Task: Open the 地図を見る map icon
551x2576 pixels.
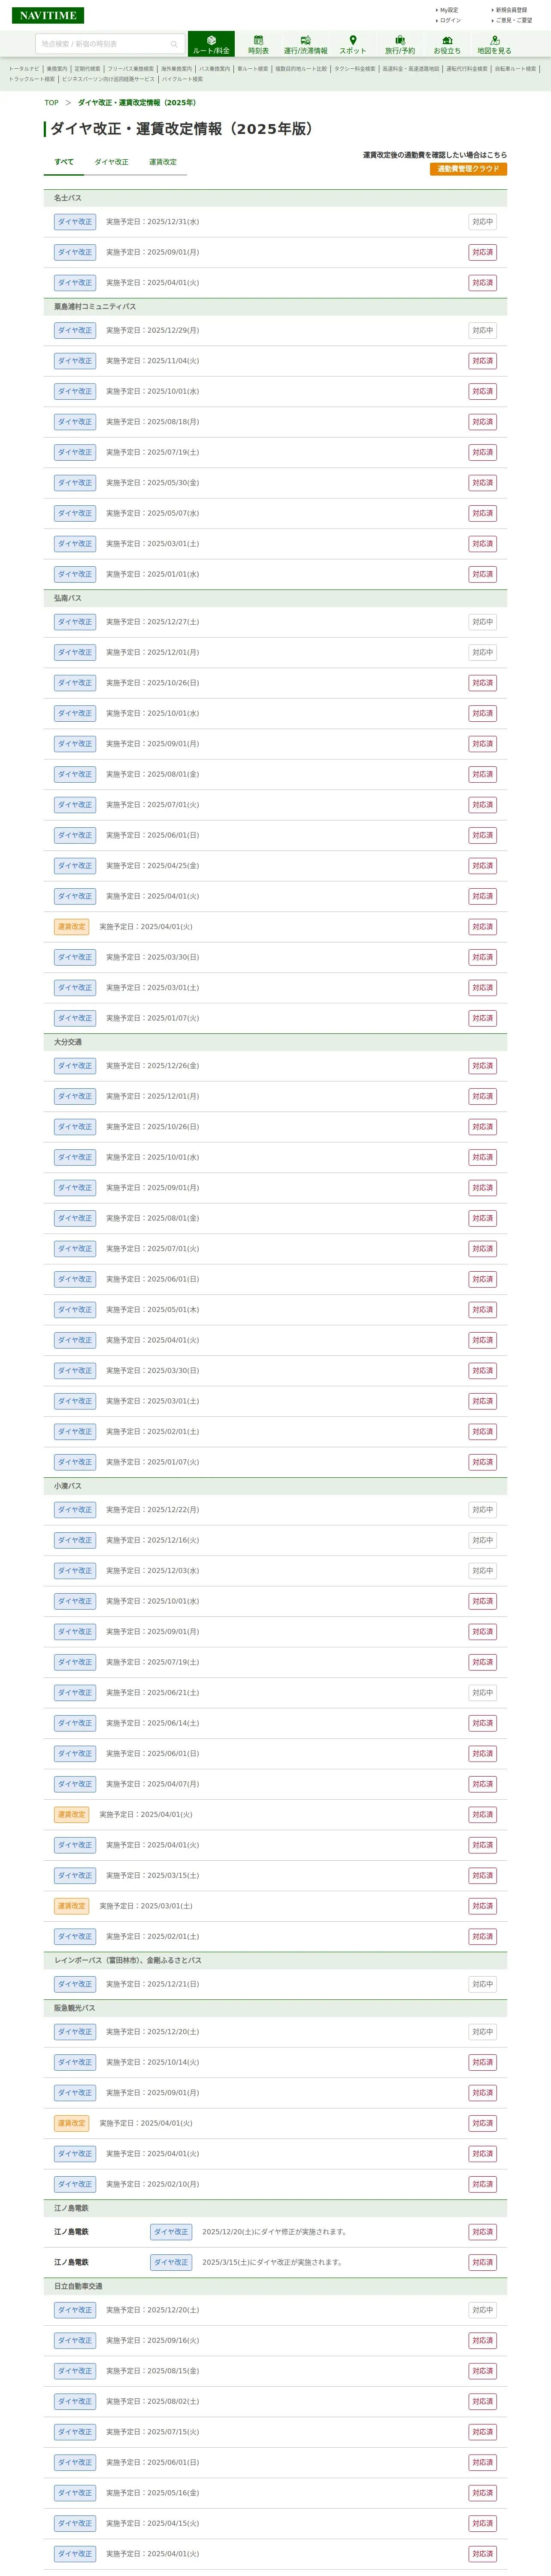Action: (x=494, y=44)
